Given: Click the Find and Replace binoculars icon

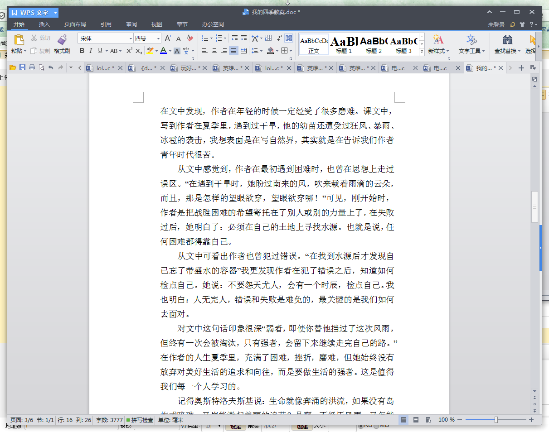Looking at the screenshot, I should click(507, 39).
